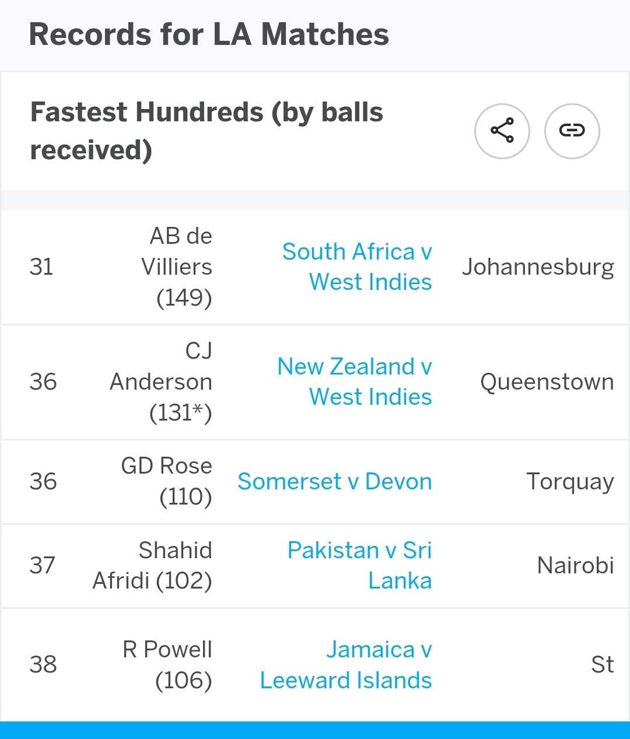Viewport: 630px width, 739px height.
Task: Open South Africa v West Indies match
Action: coord(357,267)
